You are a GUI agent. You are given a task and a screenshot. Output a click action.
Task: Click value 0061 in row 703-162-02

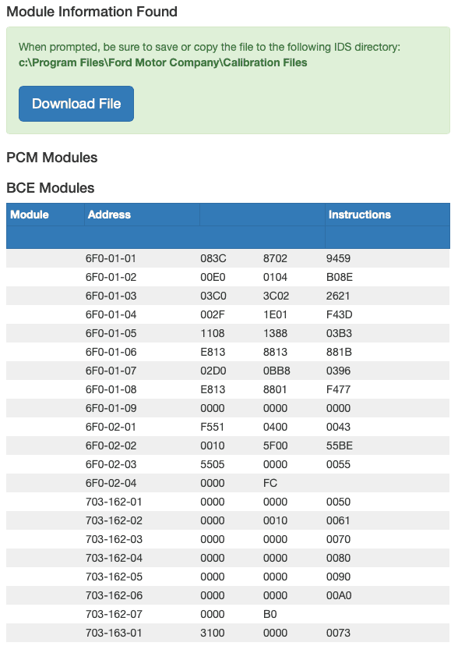tap(338, 520)
